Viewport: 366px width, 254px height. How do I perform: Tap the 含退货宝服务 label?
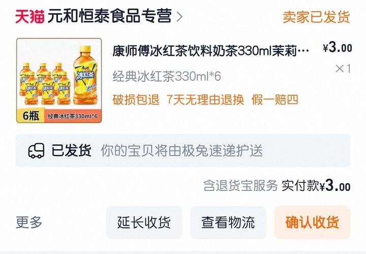pos(240,186)
